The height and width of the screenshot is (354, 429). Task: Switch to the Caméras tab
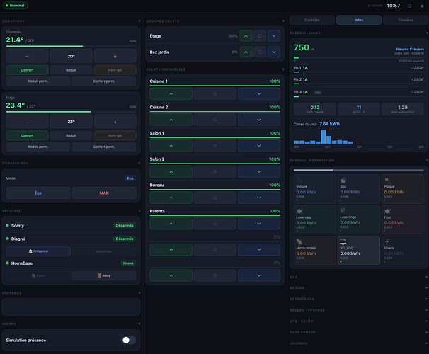(x=406, y=20)
